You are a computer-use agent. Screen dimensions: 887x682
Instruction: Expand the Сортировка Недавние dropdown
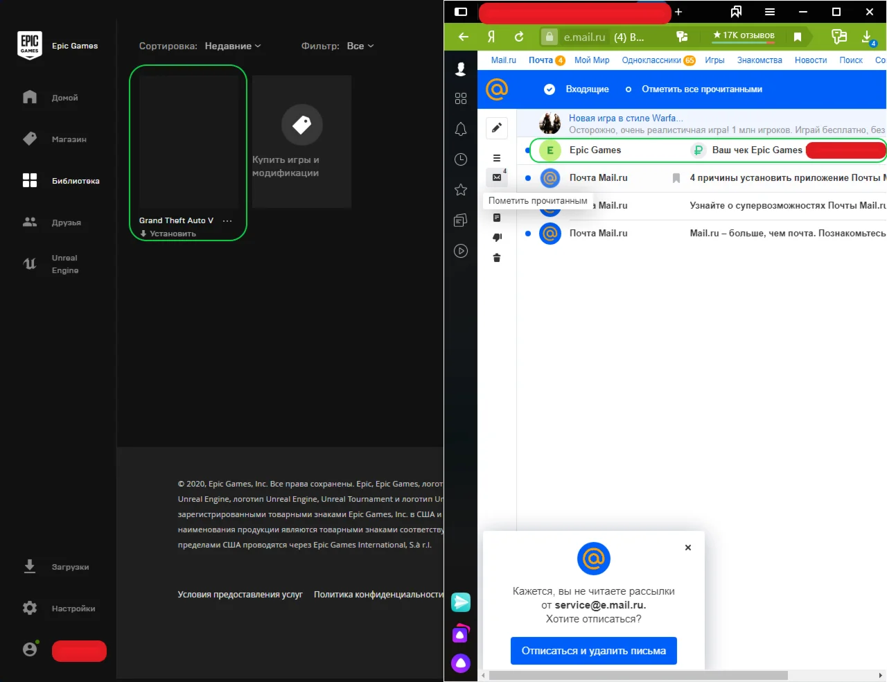point(233,46)
